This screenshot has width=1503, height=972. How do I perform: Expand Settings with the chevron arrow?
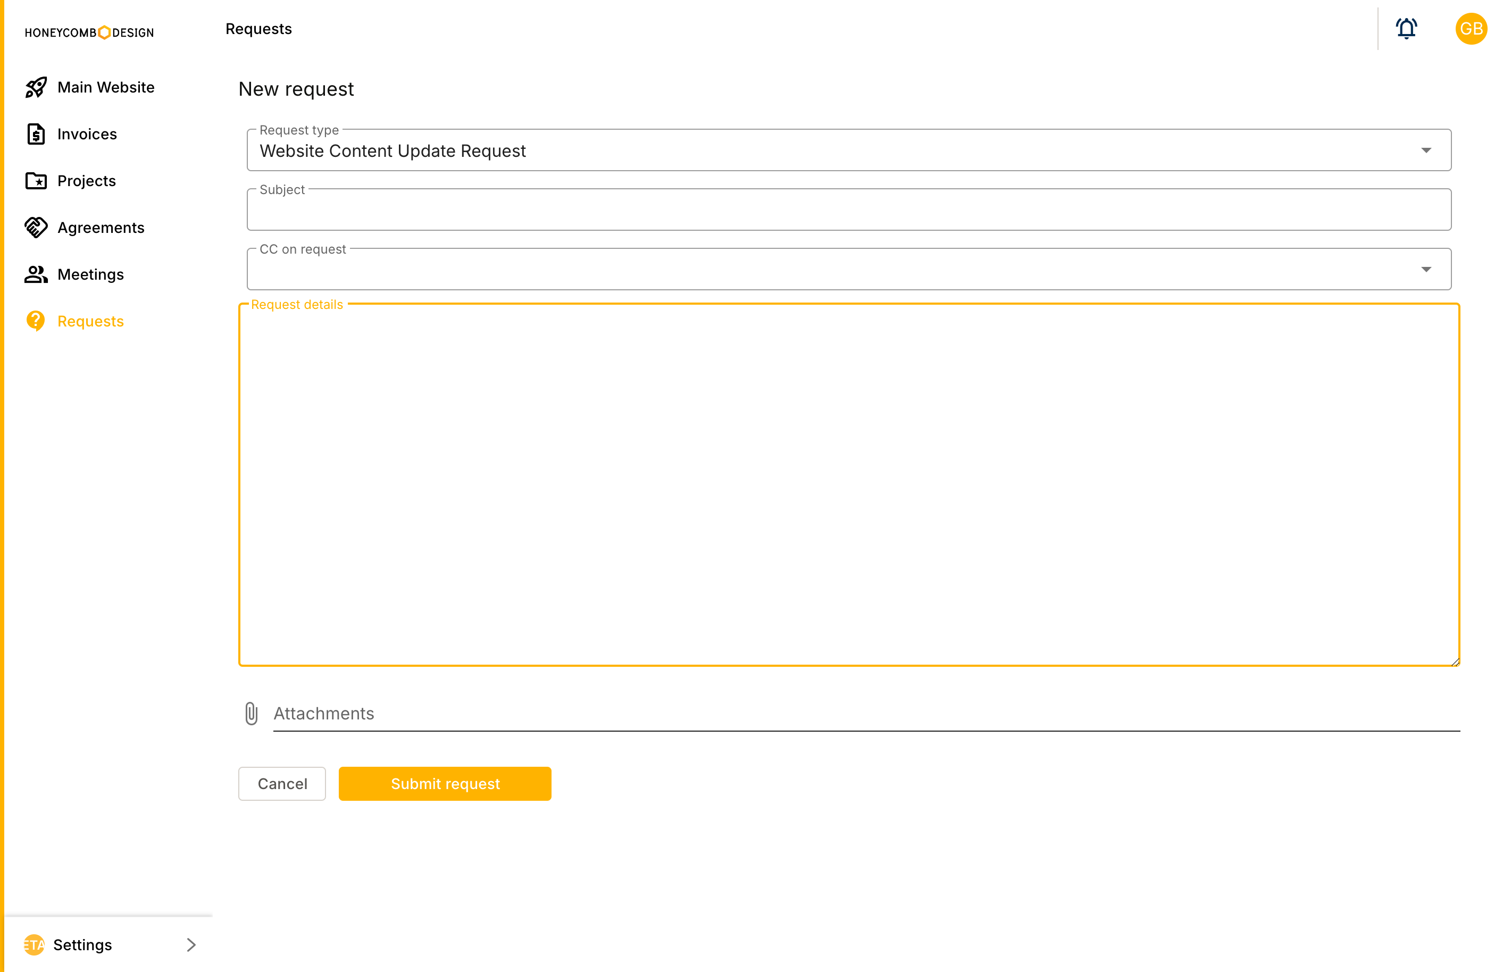pyautogui.click(x=191, y=944)
